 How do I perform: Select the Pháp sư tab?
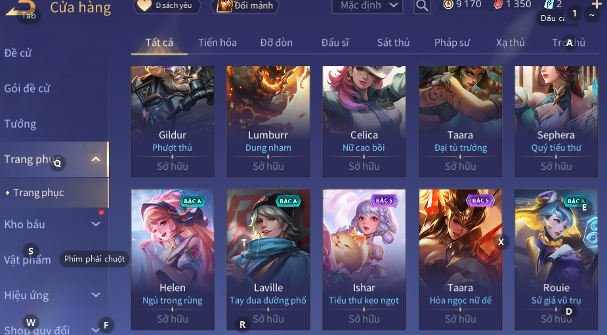pyautogui.click(x=451, y=42)
